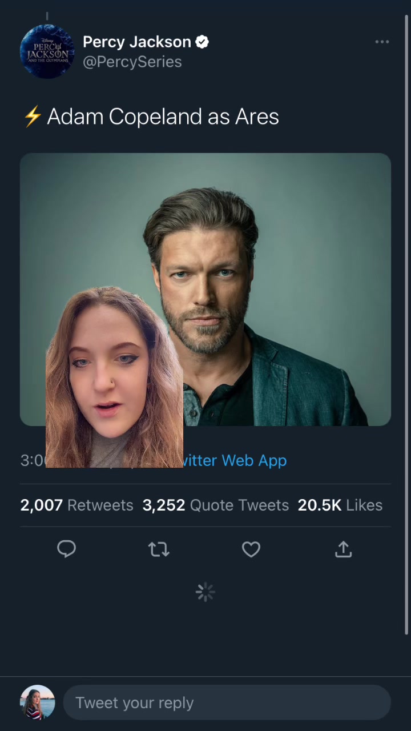Open the Percy Jackson profile avatar
The height and width of the screenshot is (731, 411).
coord(47,51)
